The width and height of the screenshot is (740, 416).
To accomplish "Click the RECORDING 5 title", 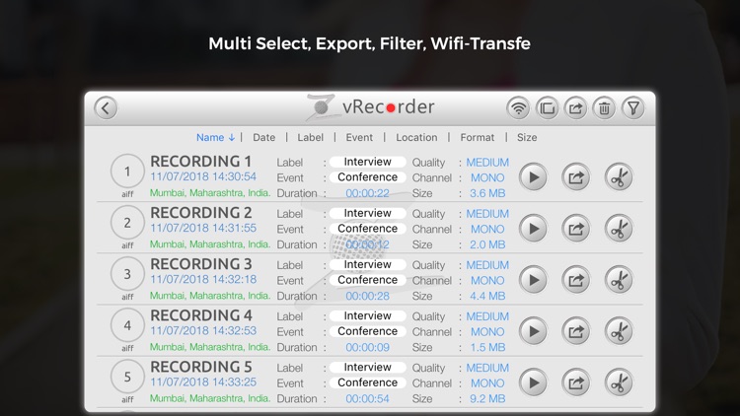I will pyautogui.click(x=201, y=367).
